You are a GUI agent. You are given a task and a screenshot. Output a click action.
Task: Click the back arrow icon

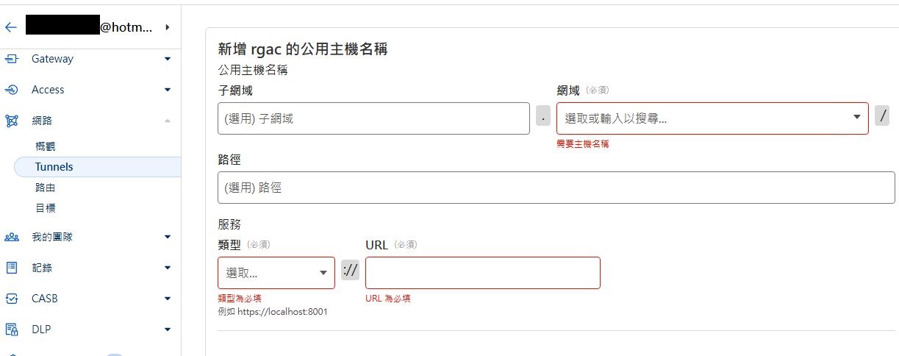tap(10, 28)
